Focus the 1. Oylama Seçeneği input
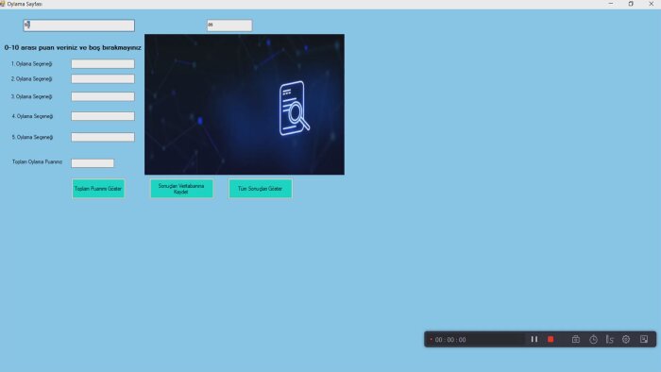The image size is (661, 372). (x=103, y=63)
